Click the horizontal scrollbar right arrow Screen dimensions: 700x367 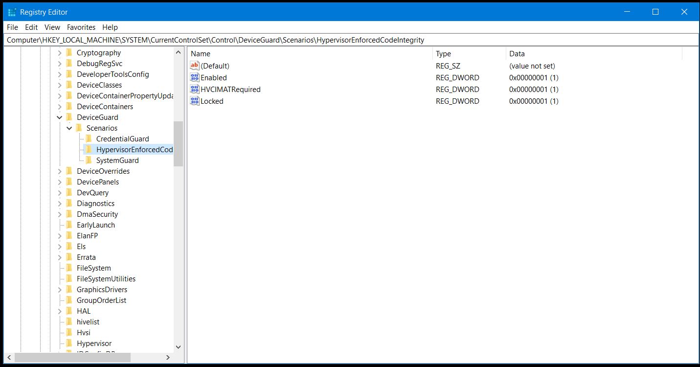[x=168, y=358]
